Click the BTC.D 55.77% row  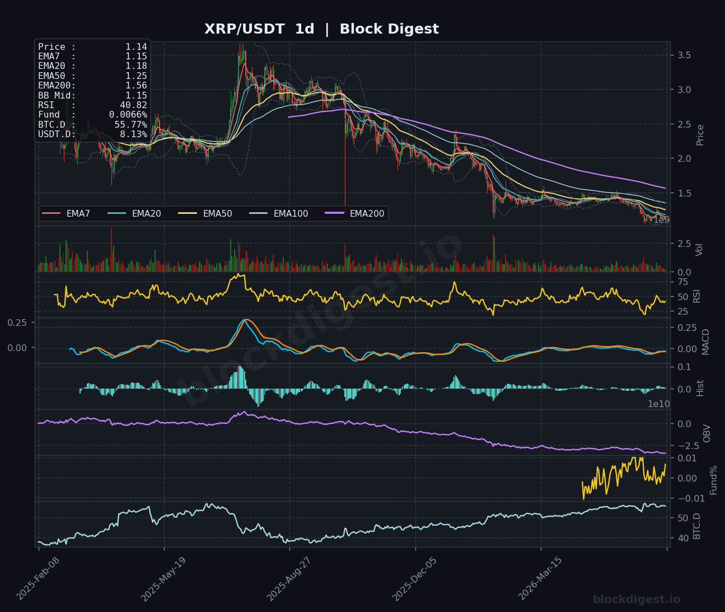[x=92, y=124]
